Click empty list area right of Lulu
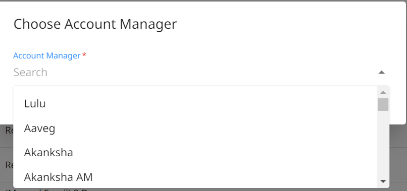The height and width of the screenshot is (191, 407). point(208,103)
